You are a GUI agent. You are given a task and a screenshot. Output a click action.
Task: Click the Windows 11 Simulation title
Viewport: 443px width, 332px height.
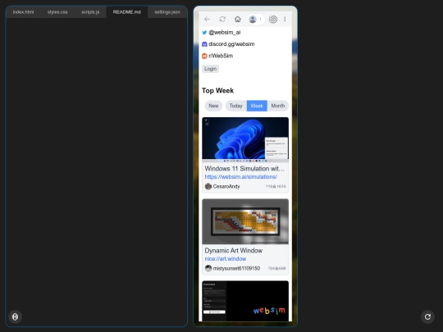244,169
